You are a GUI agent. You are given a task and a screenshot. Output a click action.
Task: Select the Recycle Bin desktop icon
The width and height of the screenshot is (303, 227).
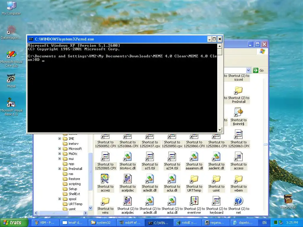[288, 201]
